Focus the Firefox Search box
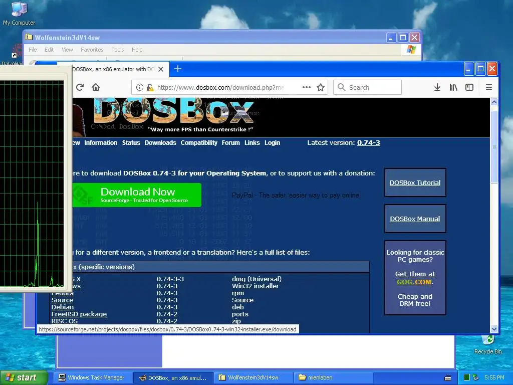Viewport: 513px width, 385px height. tap(367, 87)
